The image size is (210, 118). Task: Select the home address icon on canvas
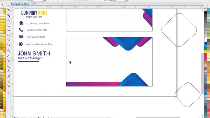coord(21,23)
